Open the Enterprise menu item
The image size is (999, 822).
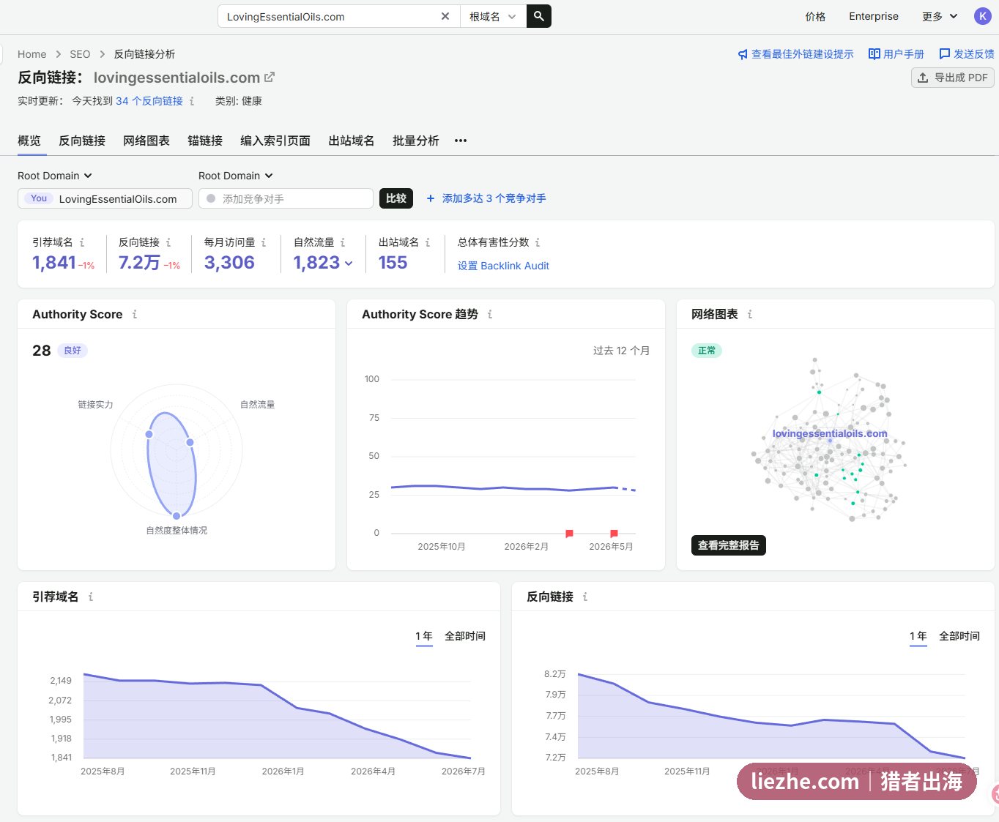873,16
